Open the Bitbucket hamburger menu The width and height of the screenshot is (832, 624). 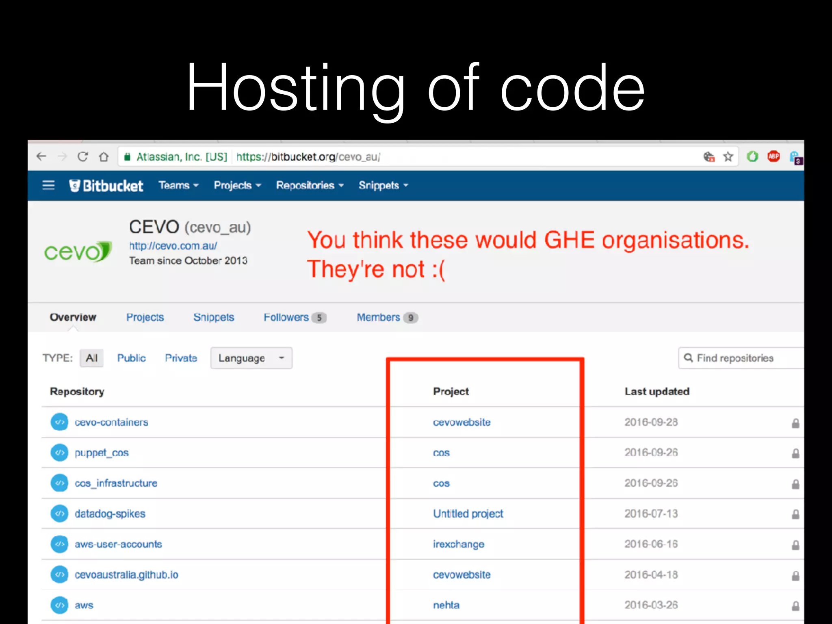pos(48,185)
